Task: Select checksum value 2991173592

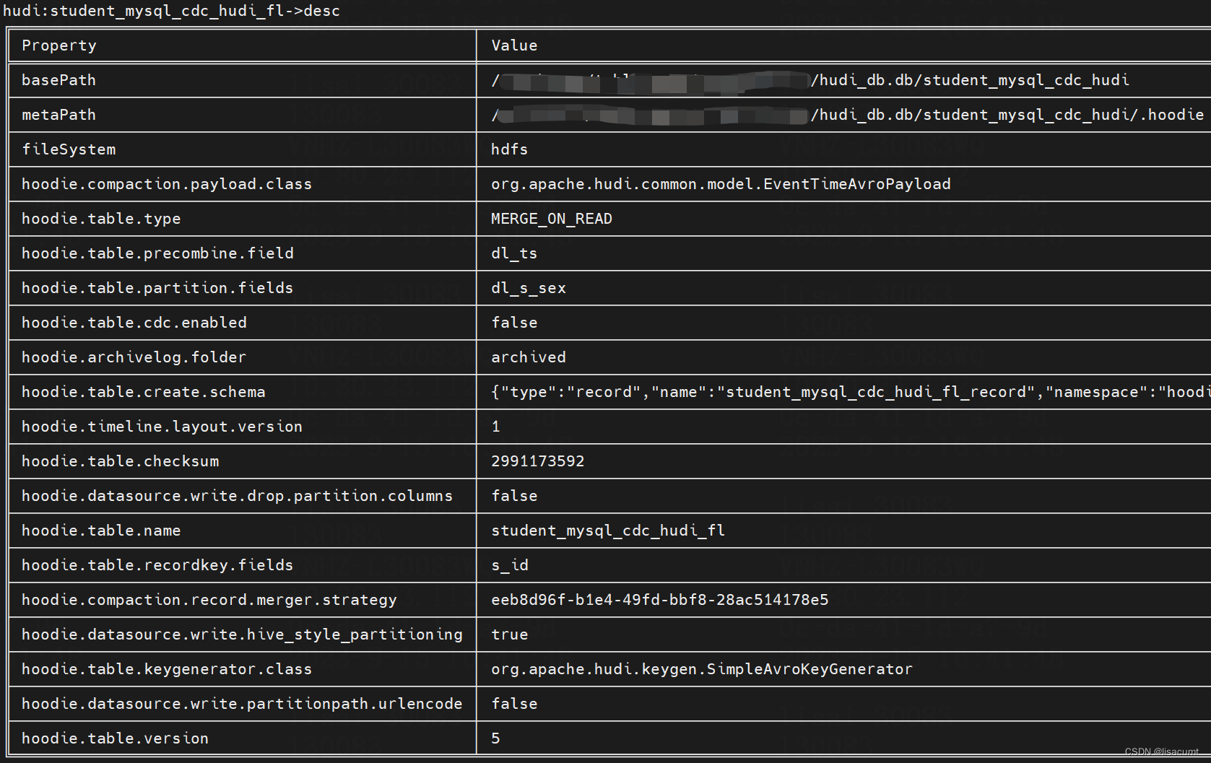Action: tap(538, 461)
